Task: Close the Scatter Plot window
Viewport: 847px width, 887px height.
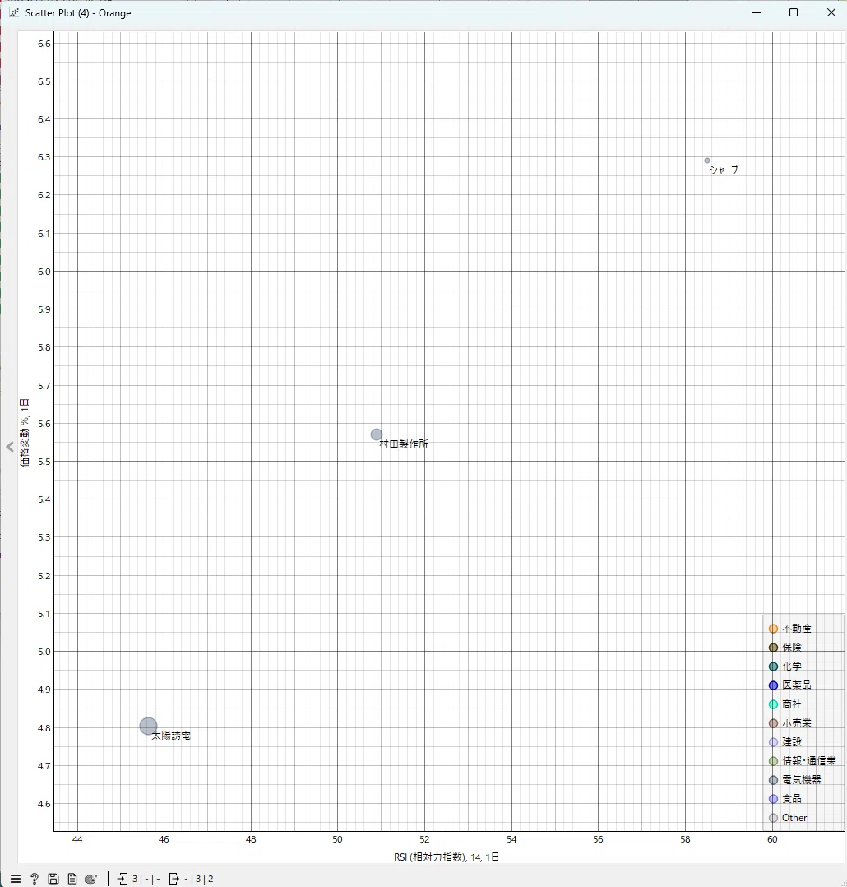Action: pyautogui.click(x=831, y=12)
